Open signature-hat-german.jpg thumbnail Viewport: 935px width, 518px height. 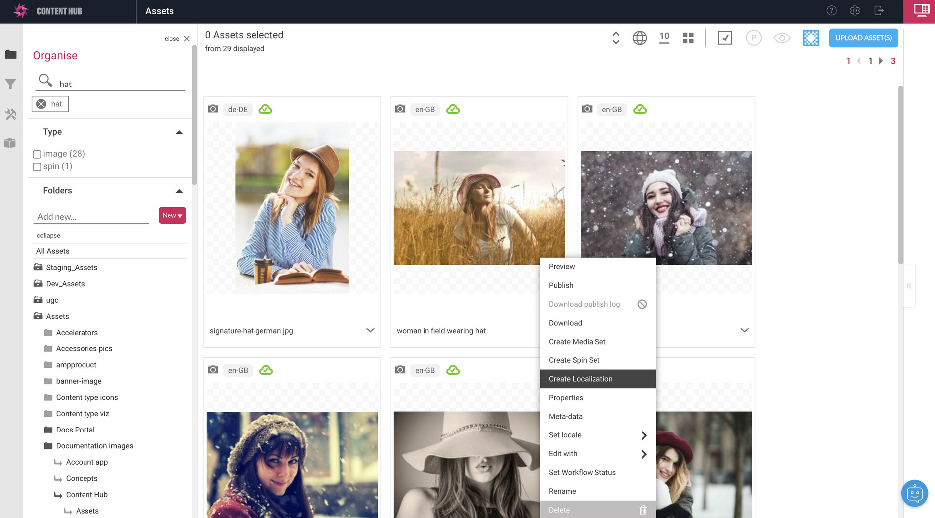point(292,208)
